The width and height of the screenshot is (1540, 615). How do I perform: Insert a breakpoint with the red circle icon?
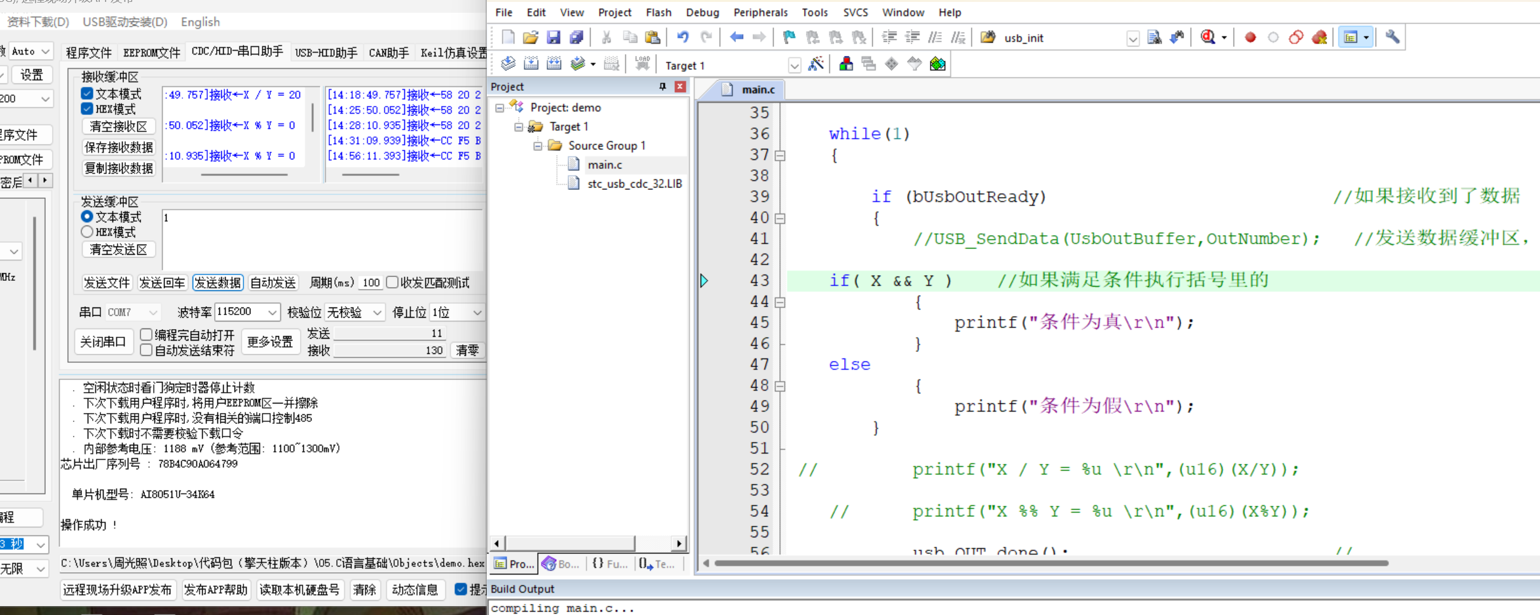[x=1250, y=37]
